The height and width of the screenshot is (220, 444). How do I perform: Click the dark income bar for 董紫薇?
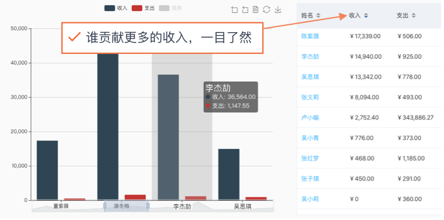(47, 170)
